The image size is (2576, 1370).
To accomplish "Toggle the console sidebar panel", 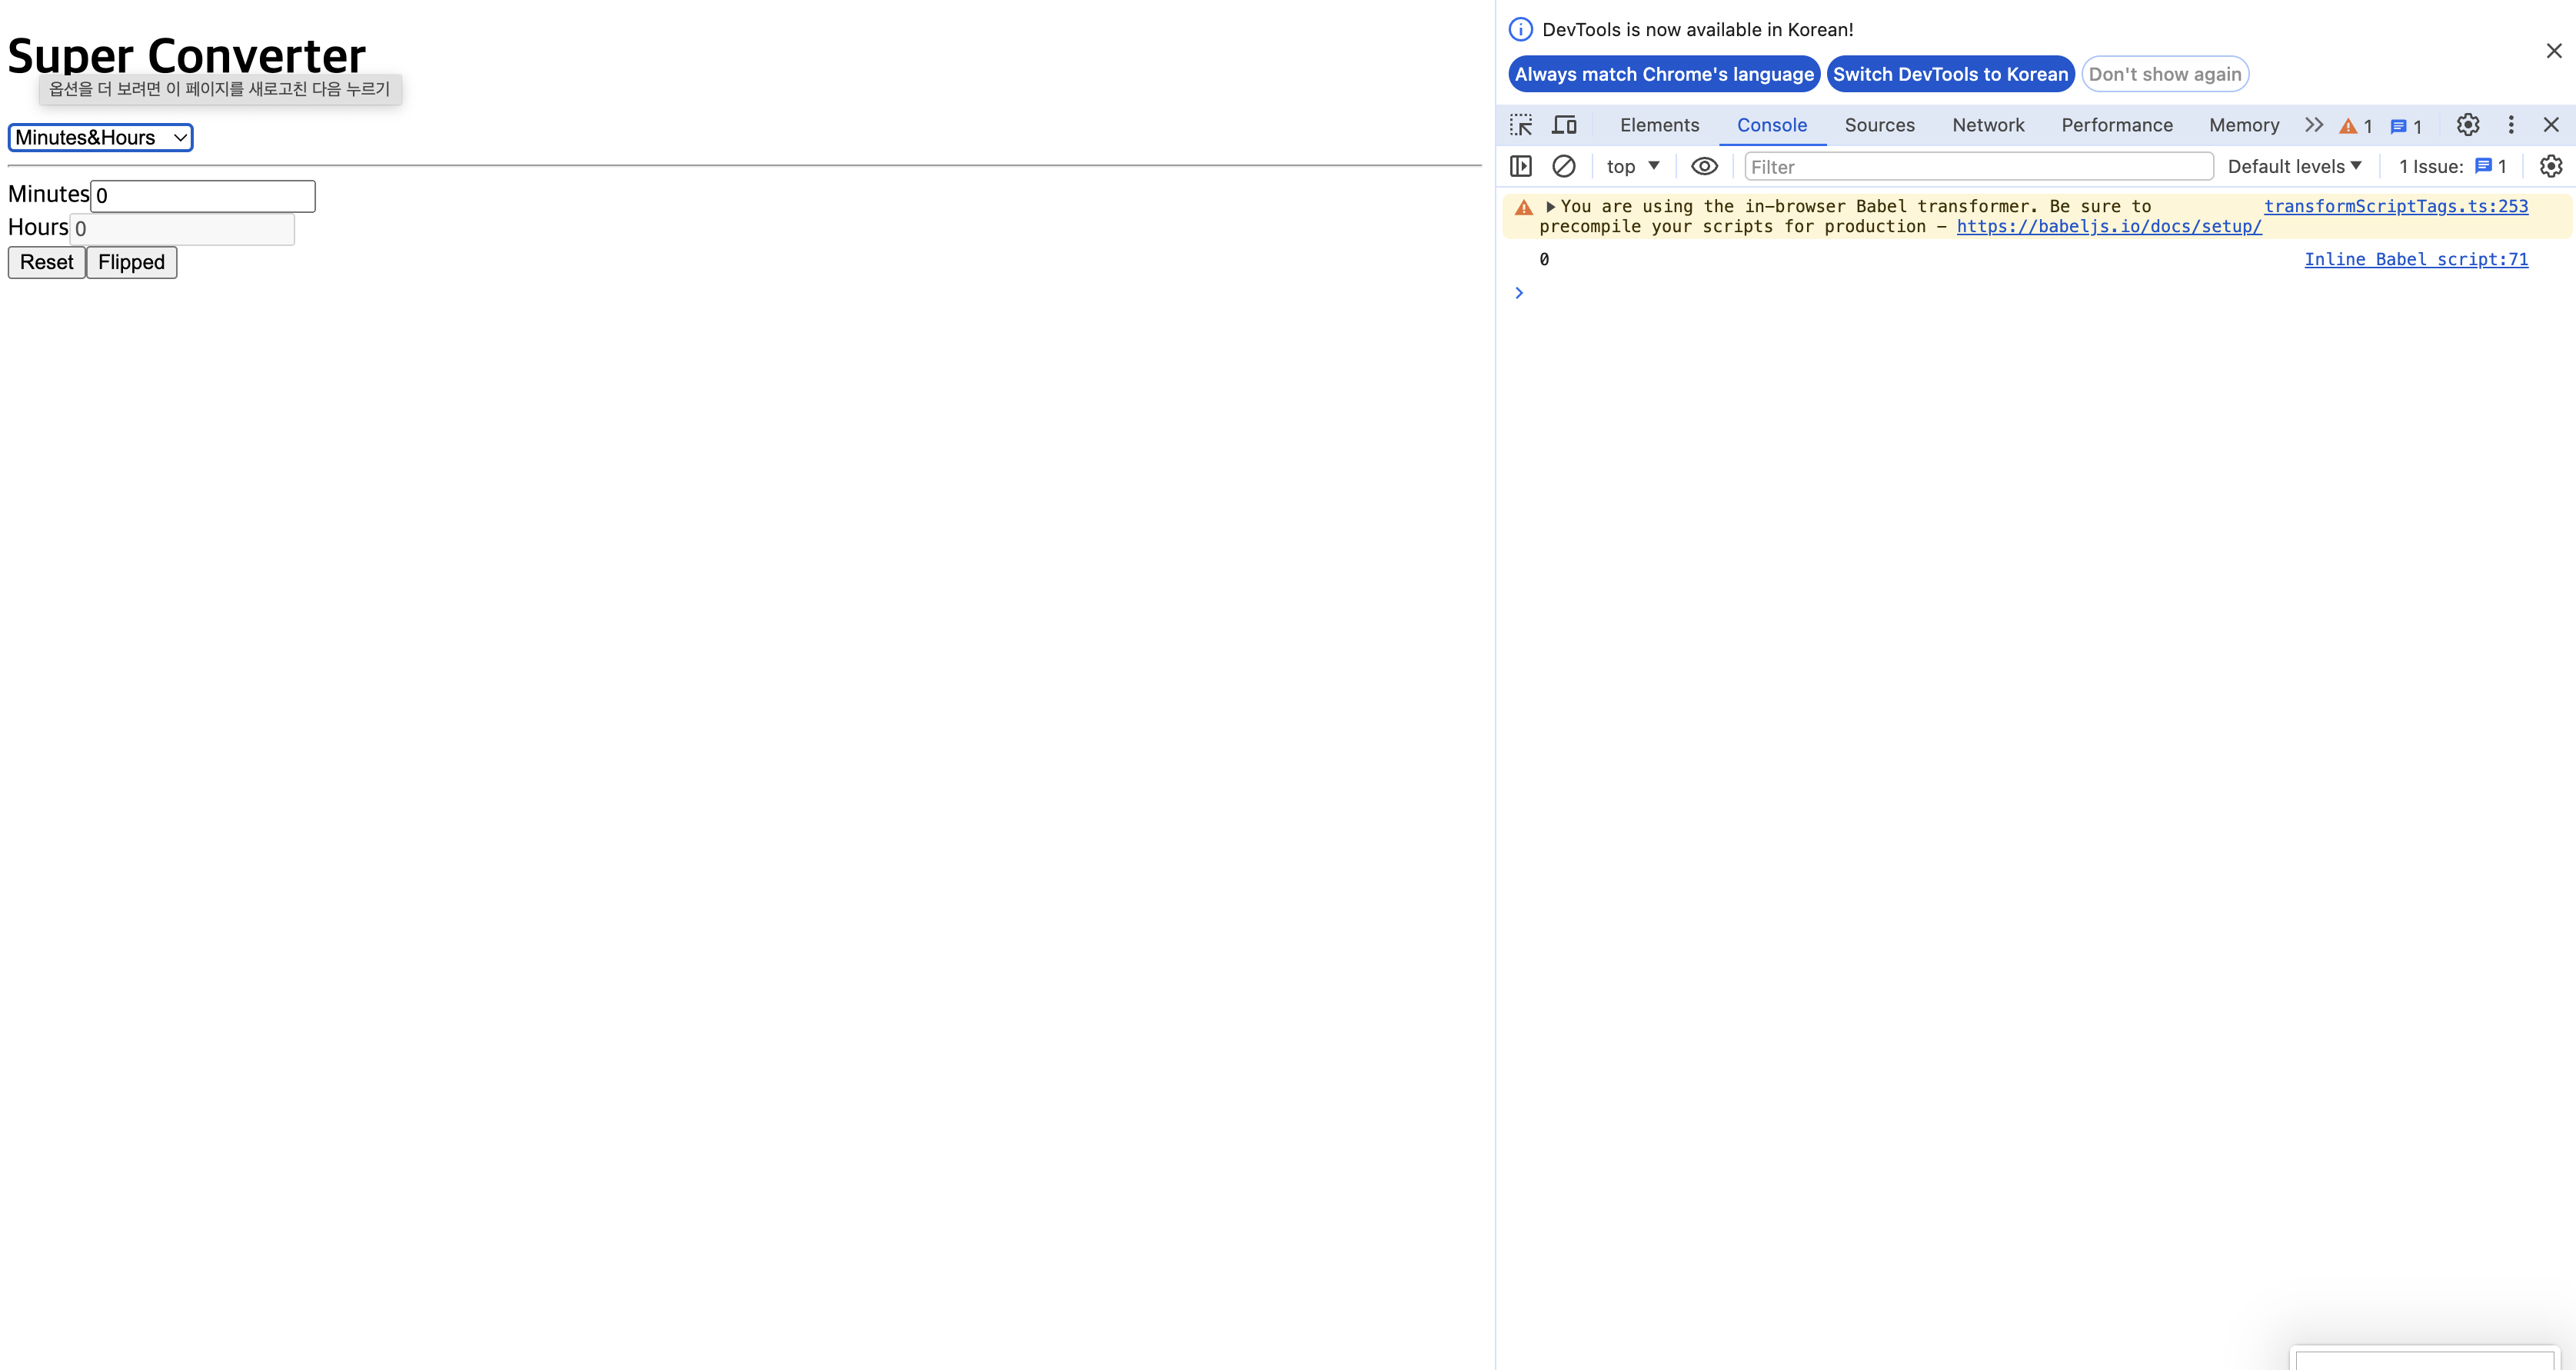I will point(1521,166).
